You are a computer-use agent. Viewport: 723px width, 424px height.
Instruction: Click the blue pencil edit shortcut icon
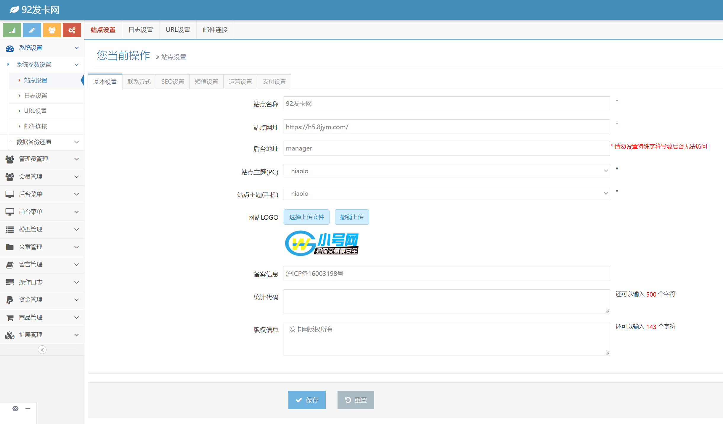[32, 30]
